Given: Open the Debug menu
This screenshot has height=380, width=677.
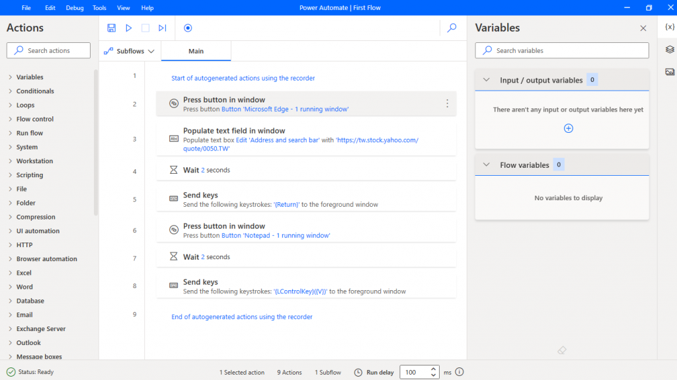Looking at the screenshot, I should coord(75,8).
